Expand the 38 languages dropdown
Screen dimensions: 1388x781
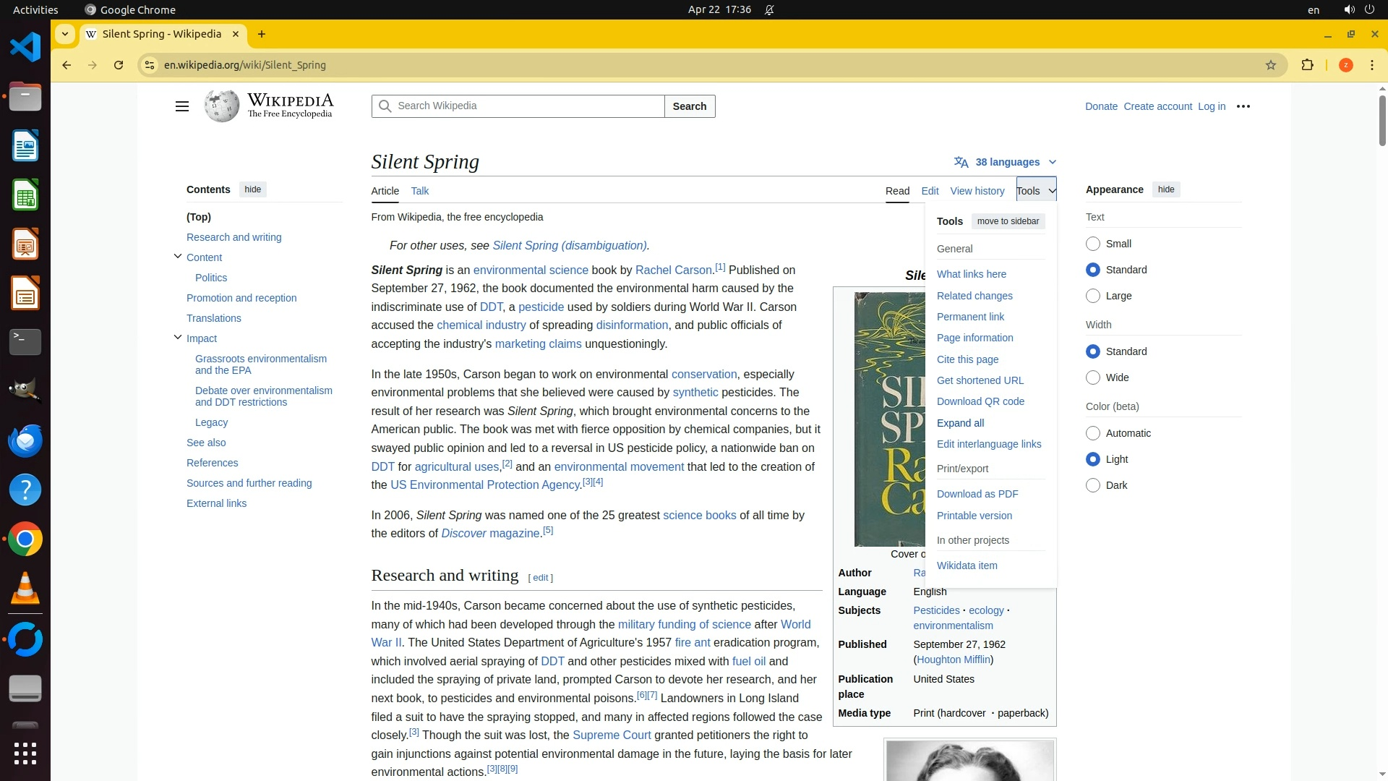tap(1005, 162)
